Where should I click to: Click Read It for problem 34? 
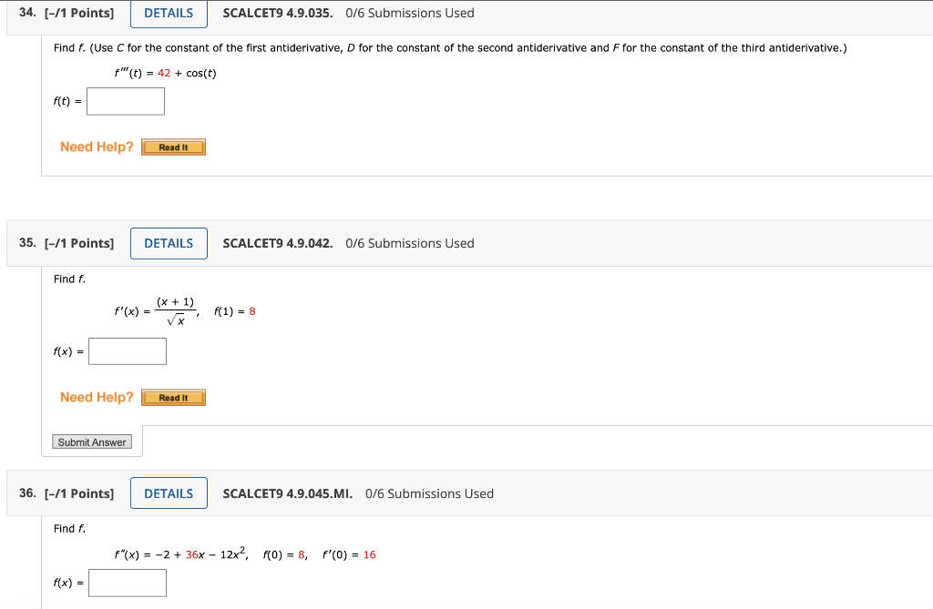click(173, 147)
